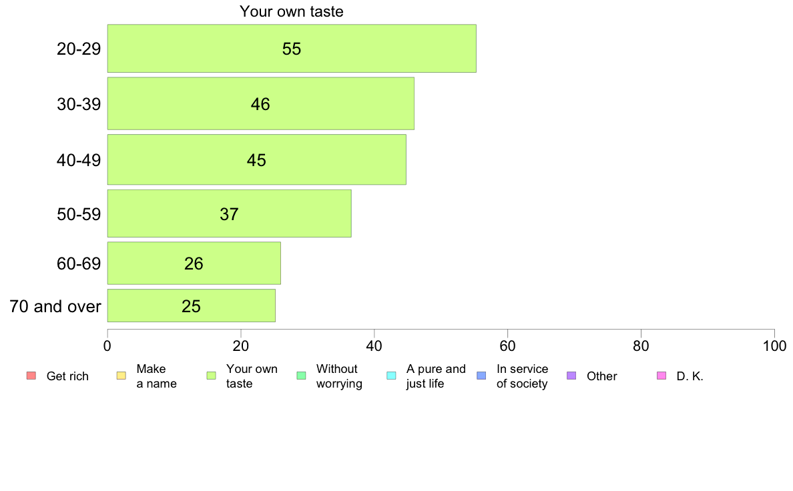Screen dimensions: 793x491
Task: Click the 40-49 bar showing 45
Action: pyautogui.click(x=257, y=160)
